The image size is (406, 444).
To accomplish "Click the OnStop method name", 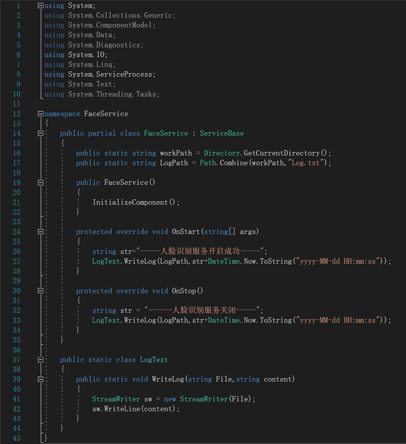I will pos(184,290).
